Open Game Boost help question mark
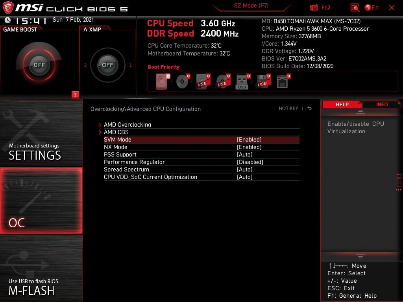Image resolution: width=403 pixels, height=302 pixels. tap(75, 94)
